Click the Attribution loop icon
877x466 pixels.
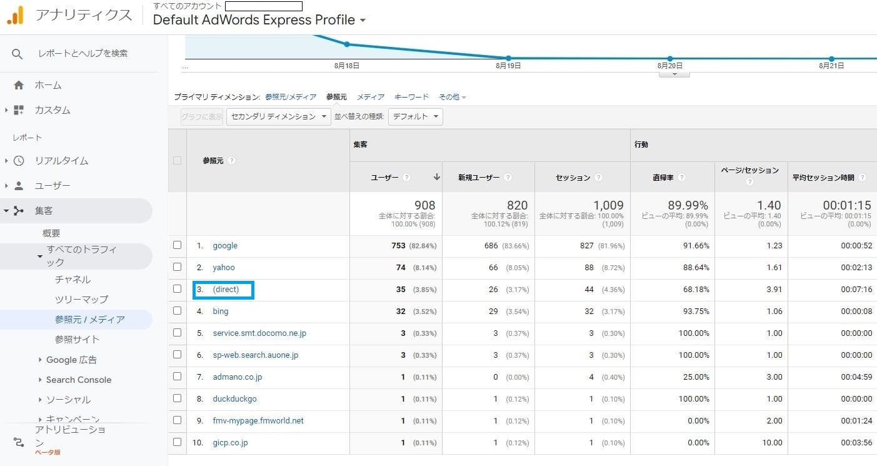pyautogui.click(x=19, y=442)
